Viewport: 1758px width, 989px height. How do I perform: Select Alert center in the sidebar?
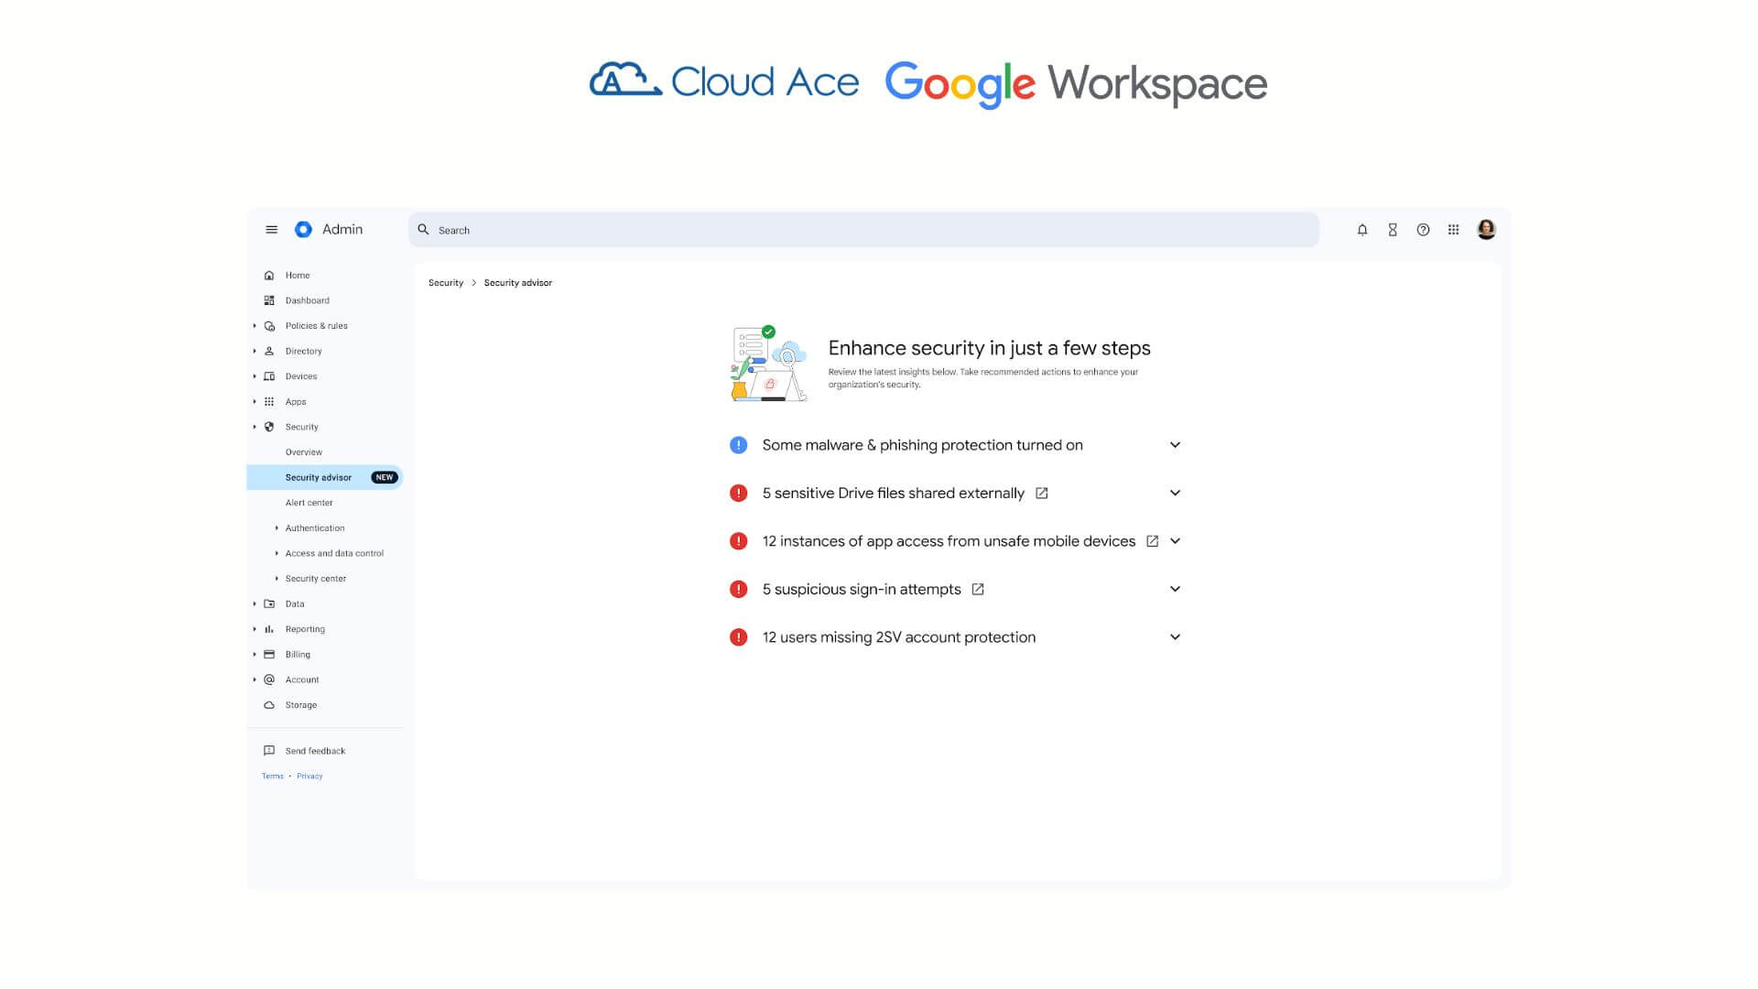309,503
